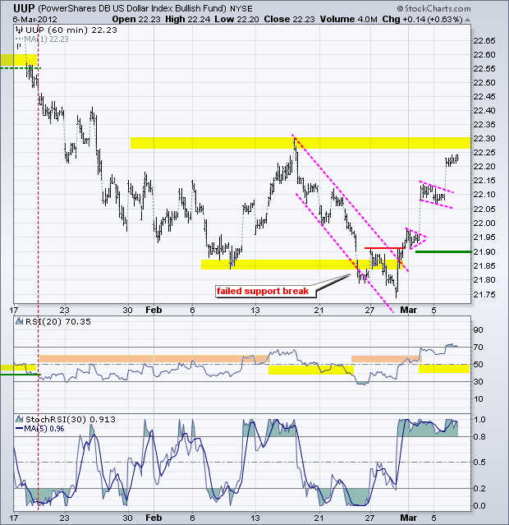The width and height of the screenshot is (509, 525).
Task: Click the Close 22.23 value
Action: [x=289, y=20]
